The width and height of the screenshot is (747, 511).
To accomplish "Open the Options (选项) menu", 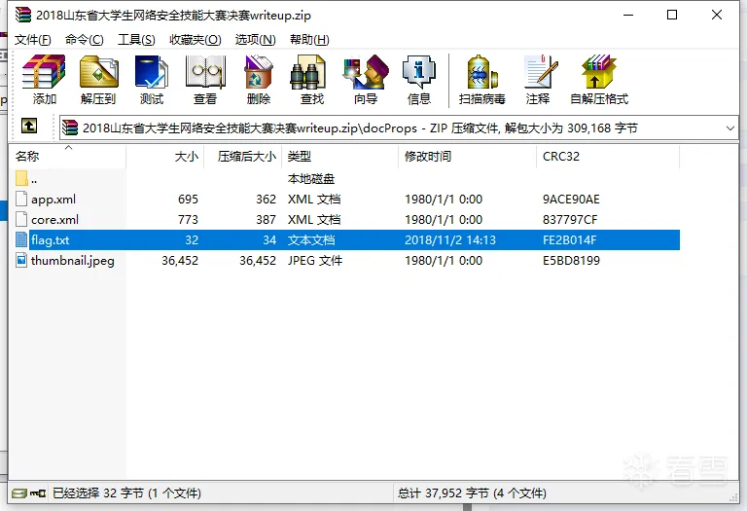I will (256, 40).
